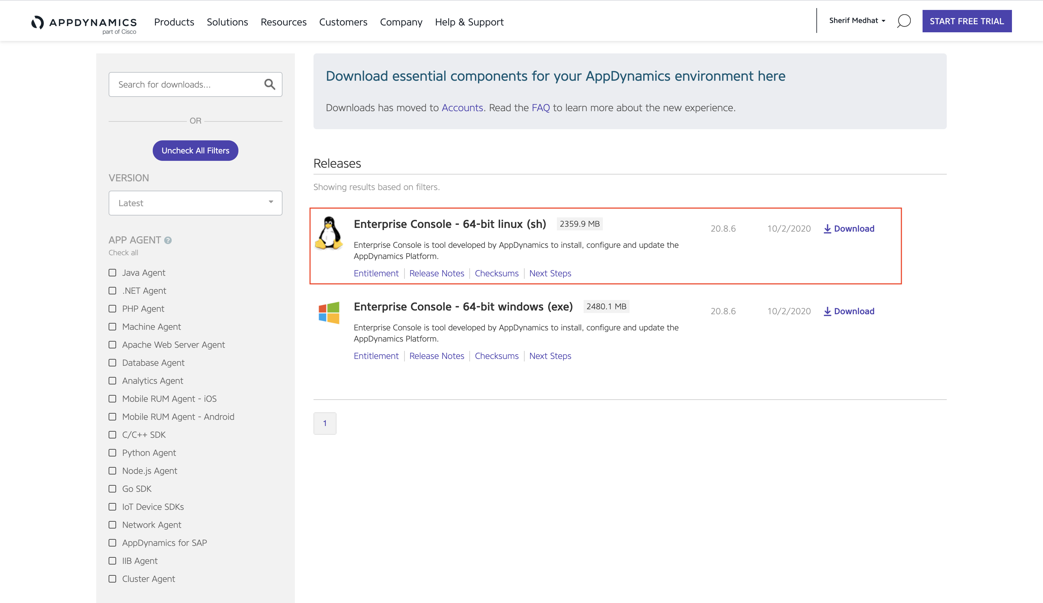Select the Apache Web Server Agent checkbox
This screenshot has width=1043, height=603.
pyautogui.click(x=112, y=345)
